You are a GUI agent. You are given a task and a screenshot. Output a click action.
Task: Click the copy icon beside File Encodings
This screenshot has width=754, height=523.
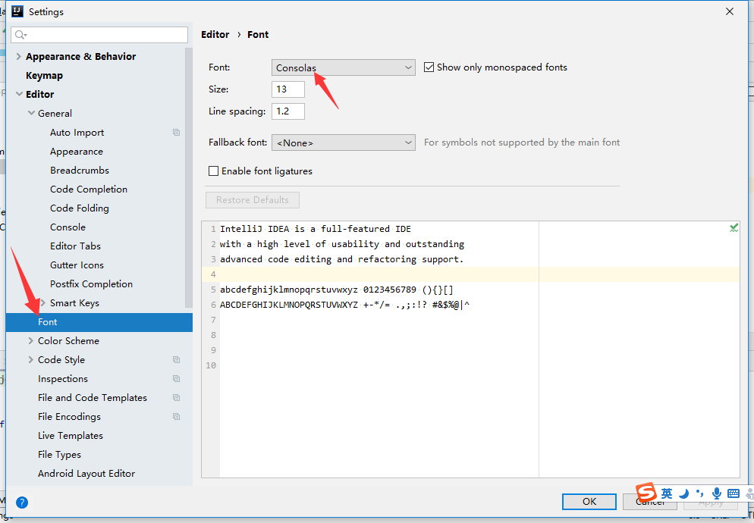click(x=177, y=417)
